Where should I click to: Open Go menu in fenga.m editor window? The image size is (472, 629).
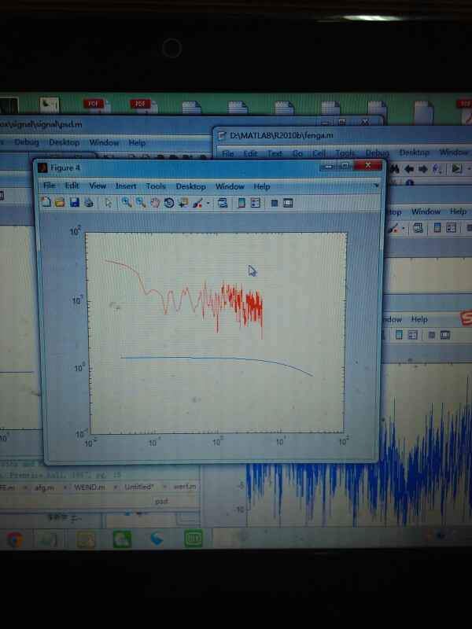[297, 153]
